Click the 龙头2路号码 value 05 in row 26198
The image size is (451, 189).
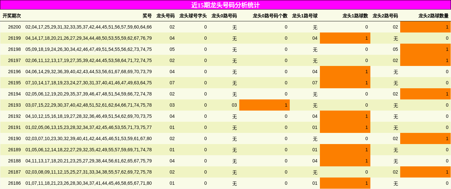point(395,49)
